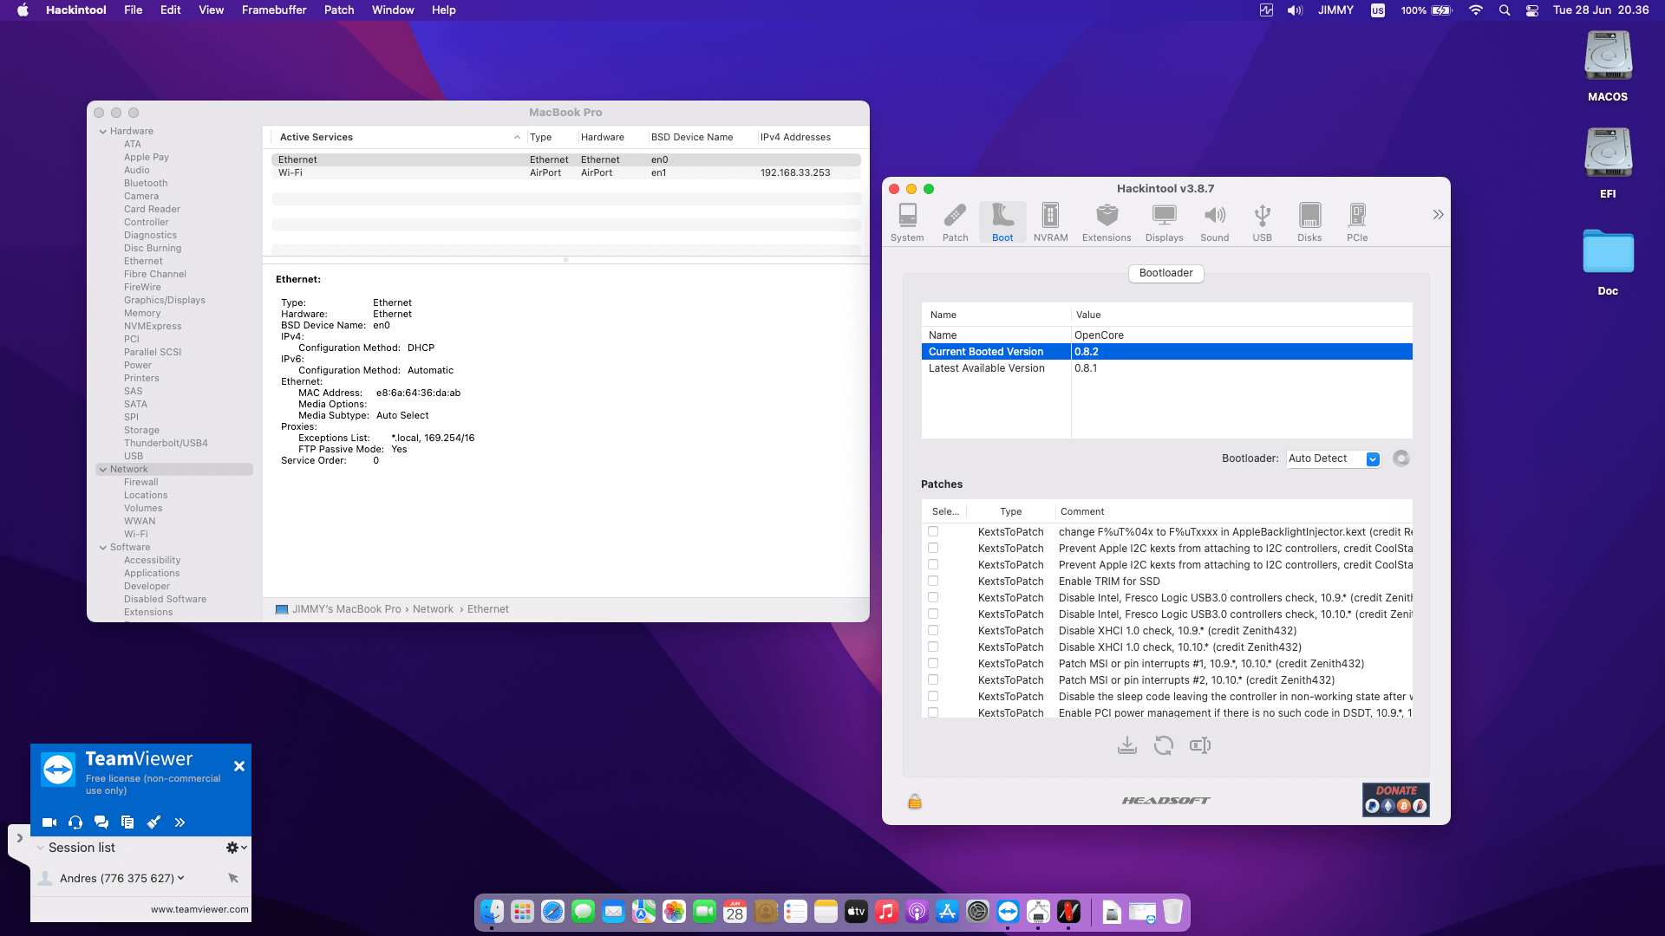The height and width of the screenshot is (936, 1665).
Task: Open the EFI drive on desktop
Action: [x=1608, y=164]
